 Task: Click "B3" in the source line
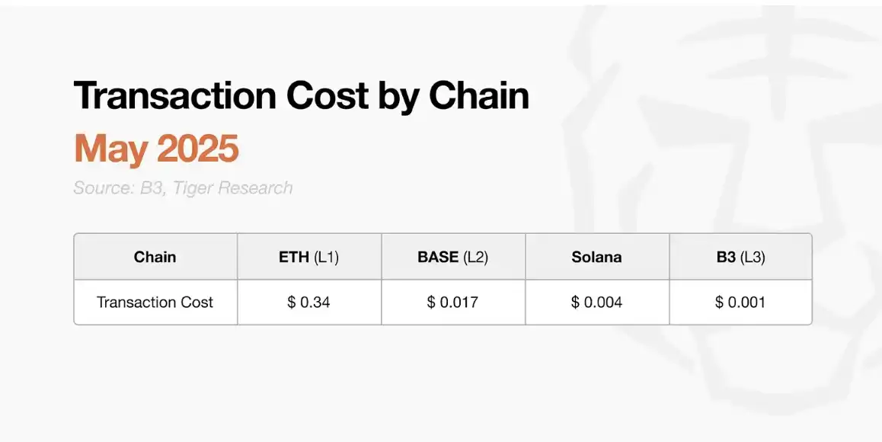pos(152,188)
